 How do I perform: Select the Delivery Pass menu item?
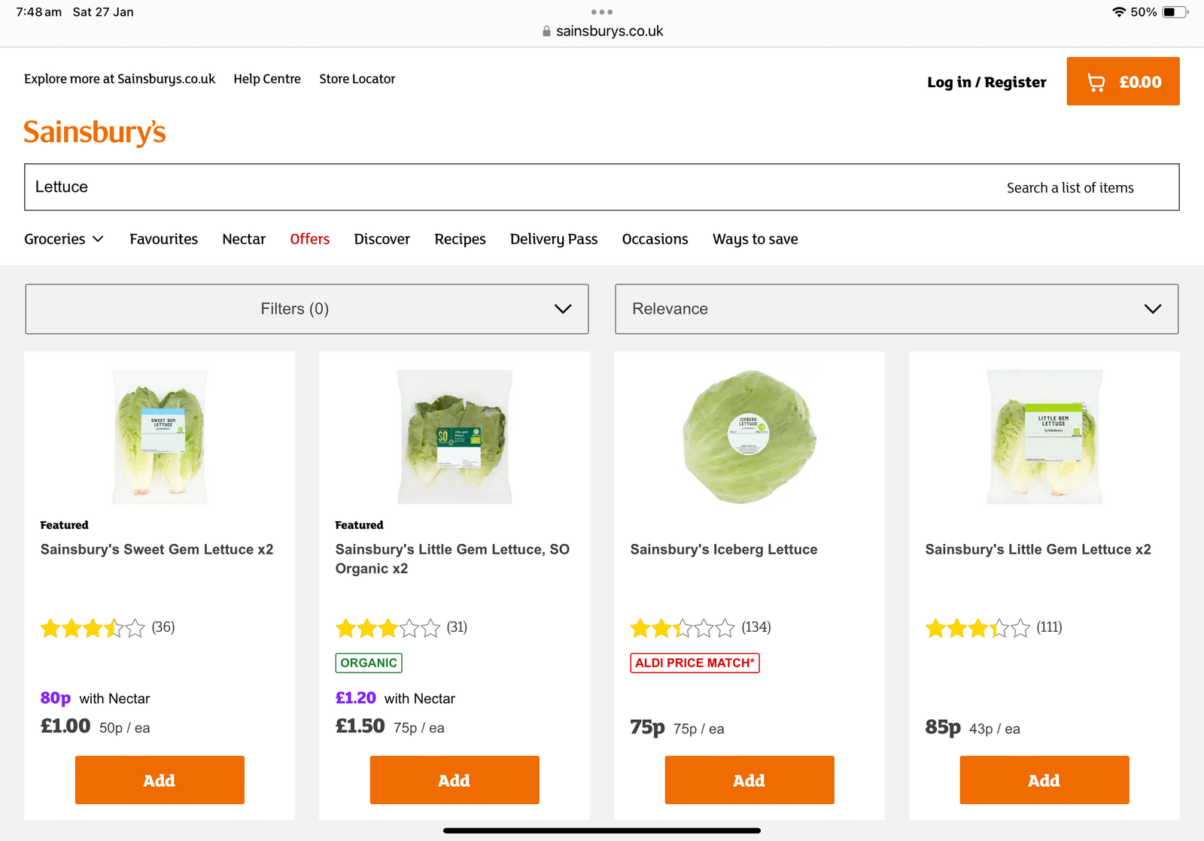pos(553,239)
